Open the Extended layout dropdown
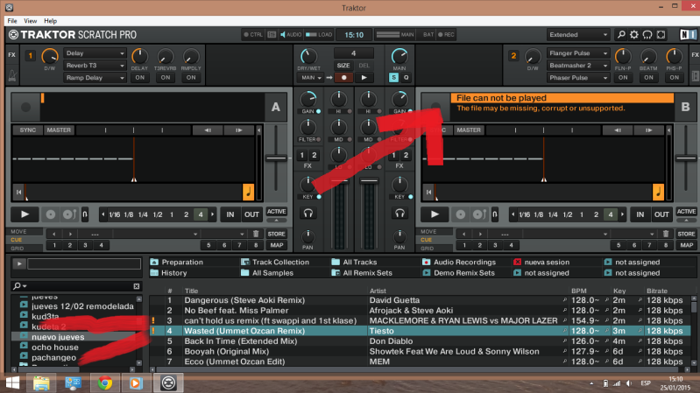This screenshot has width=700, height=393. 578,35
